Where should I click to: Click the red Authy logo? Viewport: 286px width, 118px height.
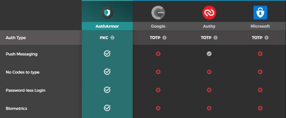(209, 13)
